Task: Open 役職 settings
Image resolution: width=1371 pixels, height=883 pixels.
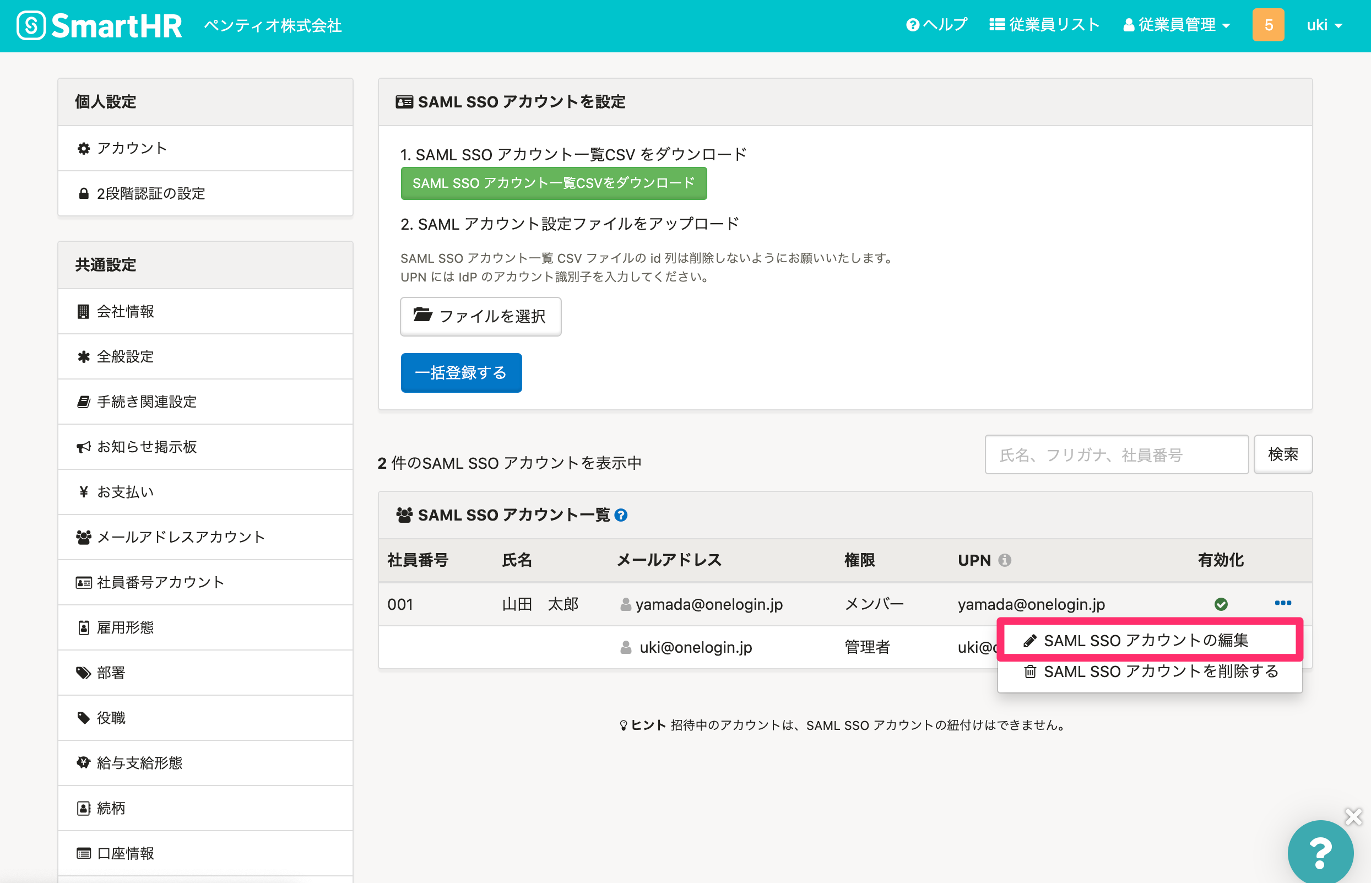Action: [205, 718]
